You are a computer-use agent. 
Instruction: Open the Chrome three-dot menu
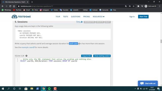pos(160,6)
